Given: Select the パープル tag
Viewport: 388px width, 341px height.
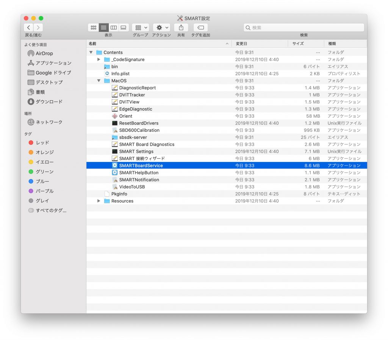Looking at the screenshot, I should tap(41, 191).
